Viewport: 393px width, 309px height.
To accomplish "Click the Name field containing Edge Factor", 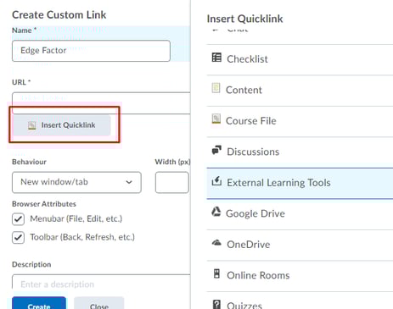I will 91,51.
